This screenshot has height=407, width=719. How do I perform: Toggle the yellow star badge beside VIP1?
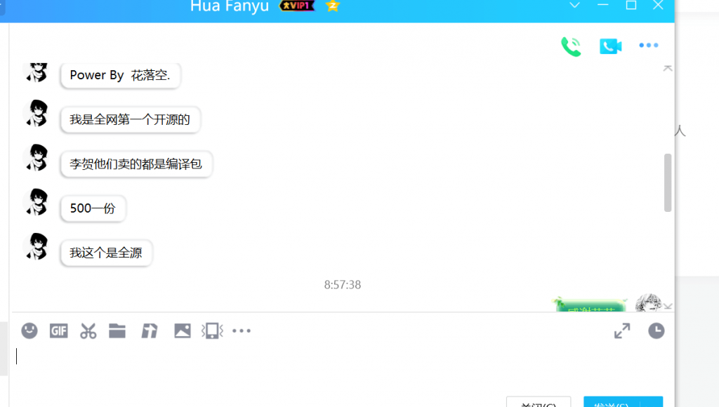point(331,6)
